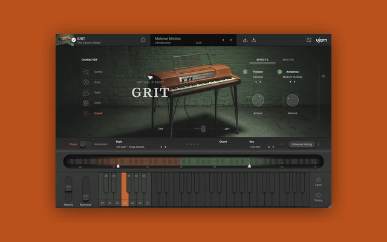This screenshot has width=387, height=242.
Task: Open the Key selector C (A min)
Action: point(255,147)
